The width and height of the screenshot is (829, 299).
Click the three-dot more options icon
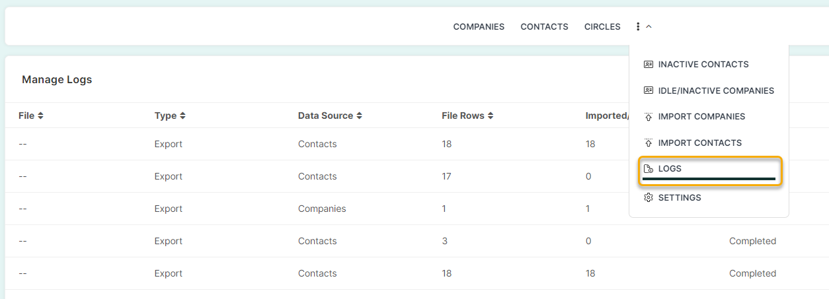click(x=638, y=27)
